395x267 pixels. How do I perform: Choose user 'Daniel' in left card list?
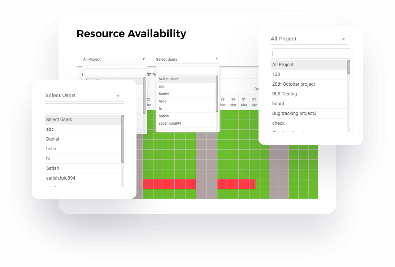tap(83, 139)
